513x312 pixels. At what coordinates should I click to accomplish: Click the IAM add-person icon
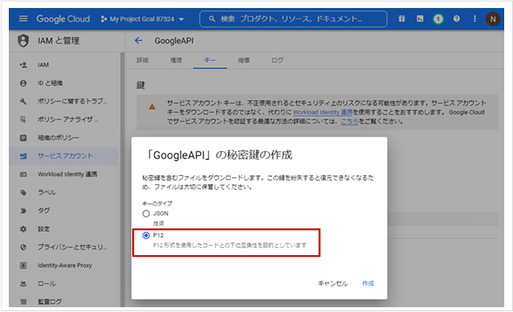click(23, 65)
